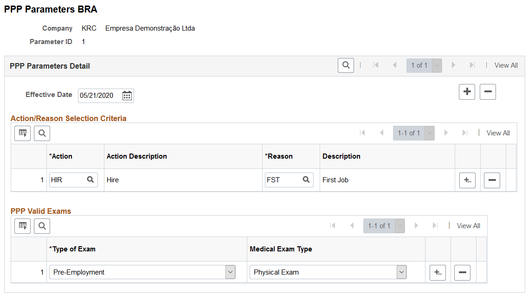This screenshot has height=295, width=528.
Task: Delete the current Effective Date row
Action: (x=488, y=91)
